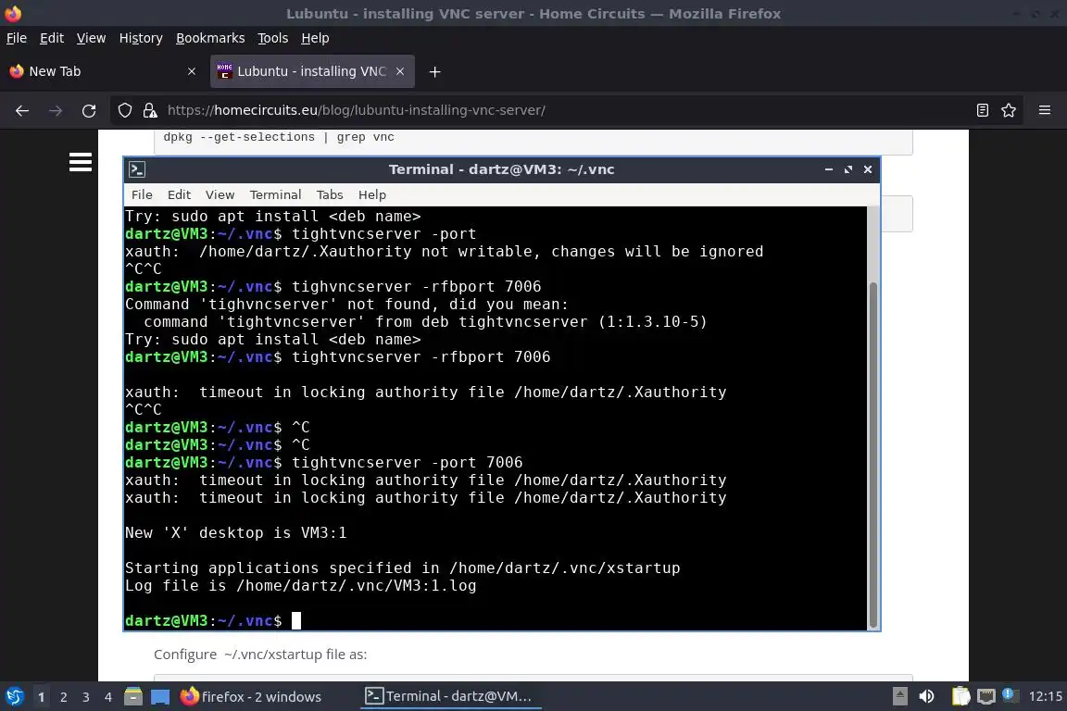
Task: Switch to workspace 4
Action: 107,697
